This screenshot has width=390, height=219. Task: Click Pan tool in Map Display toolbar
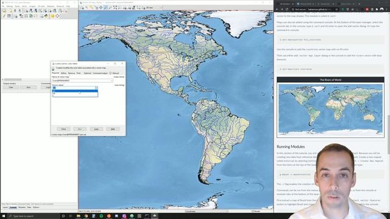101,8
